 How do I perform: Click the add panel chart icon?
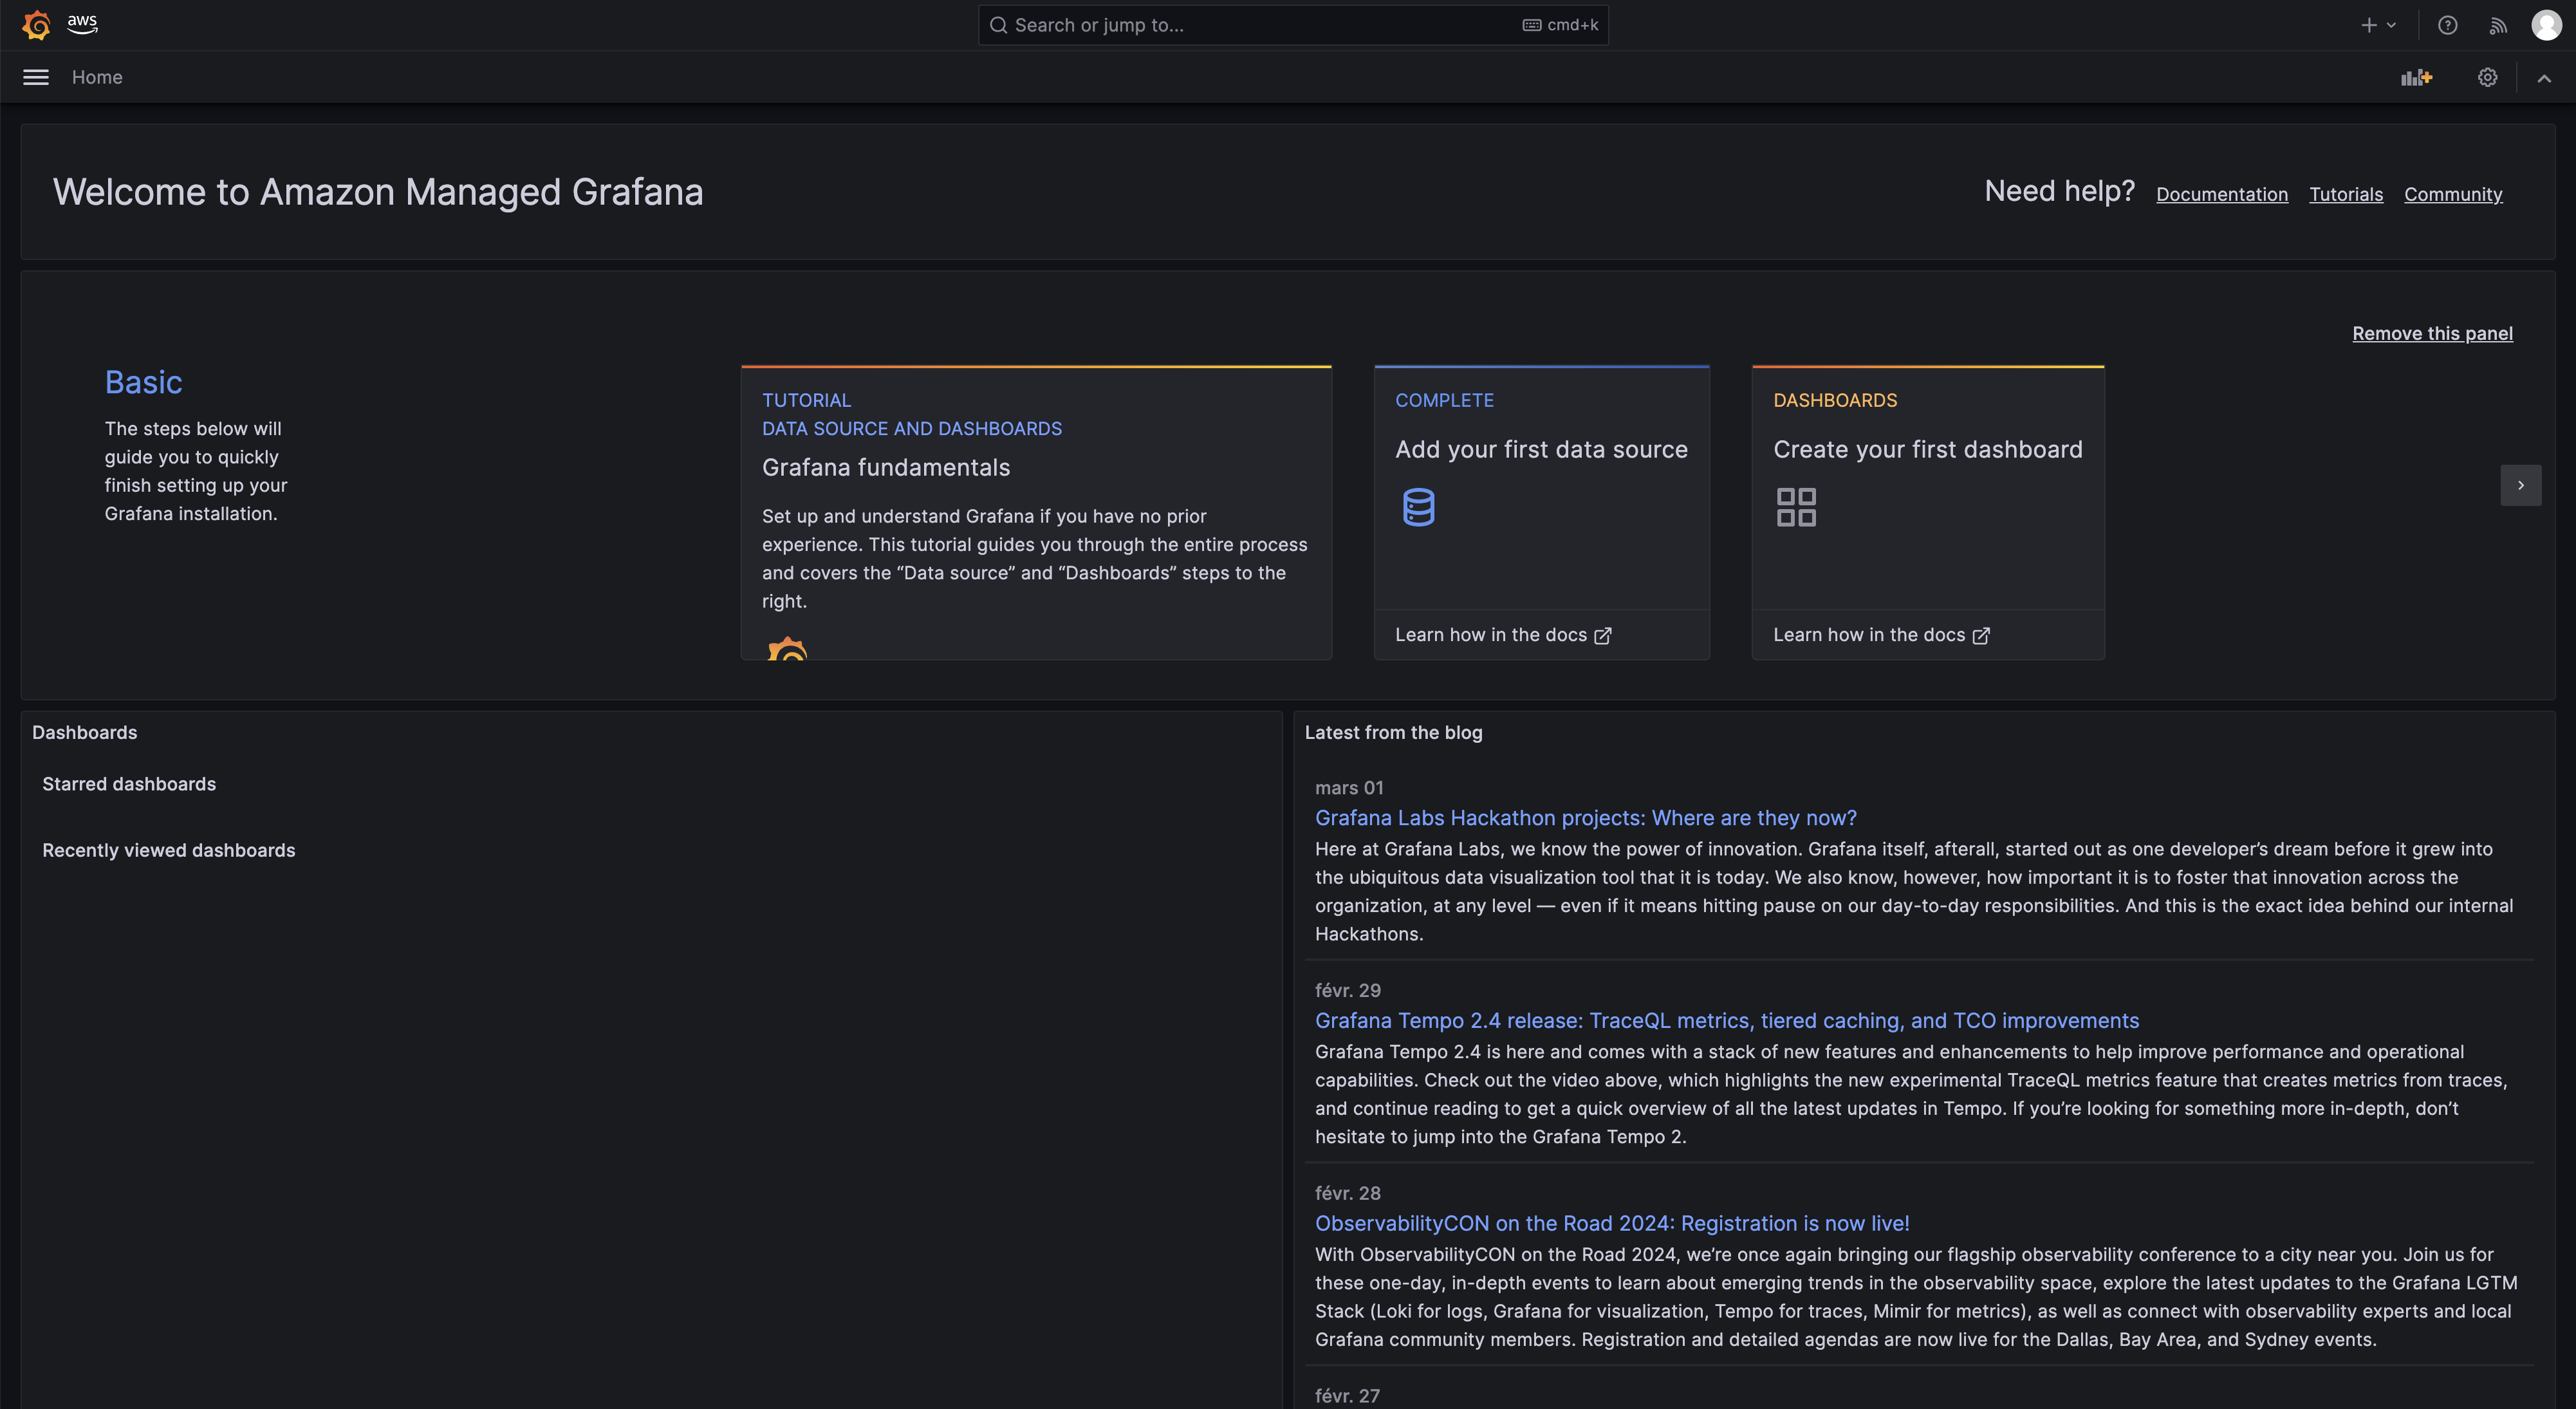2416,77
